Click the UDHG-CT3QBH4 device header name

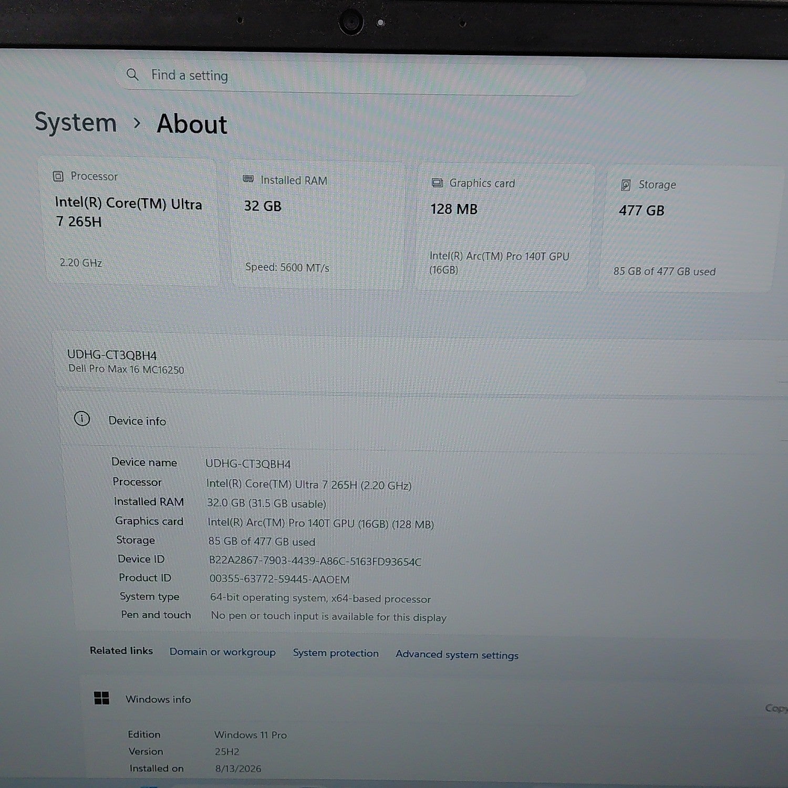pos(112,355)
